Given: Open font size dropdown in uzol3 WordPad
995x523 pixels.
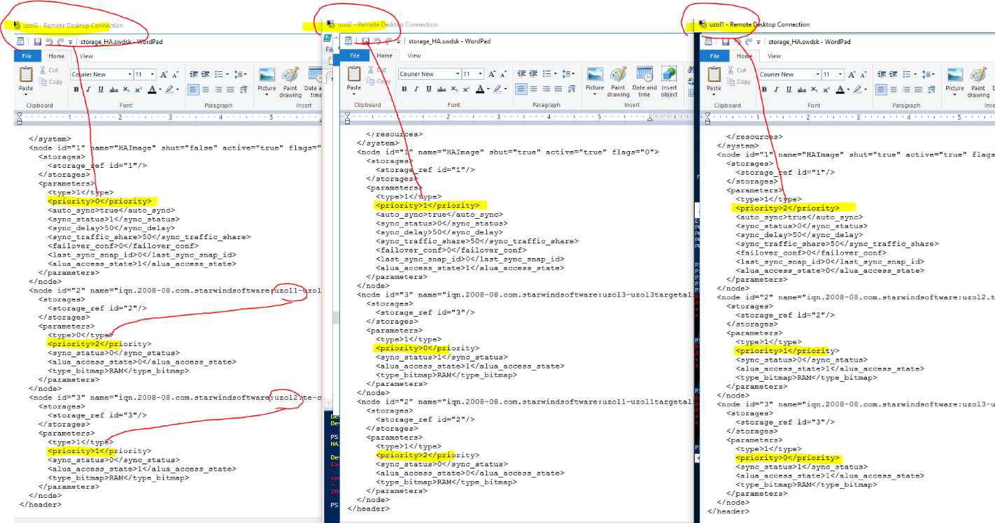Looking at the screenshot, I should point(152,74).
